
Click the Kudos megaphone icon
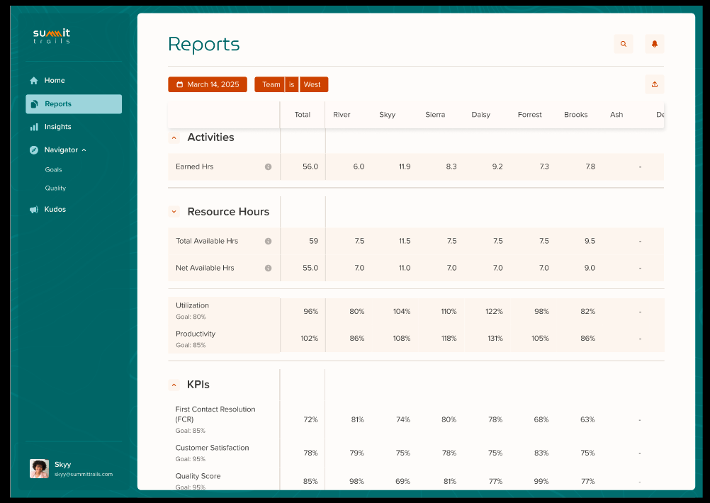34,210
